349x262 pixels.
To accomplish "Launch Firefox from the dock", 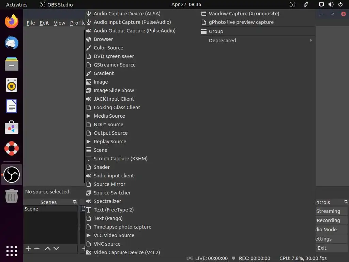I will (x=12, y=21).
